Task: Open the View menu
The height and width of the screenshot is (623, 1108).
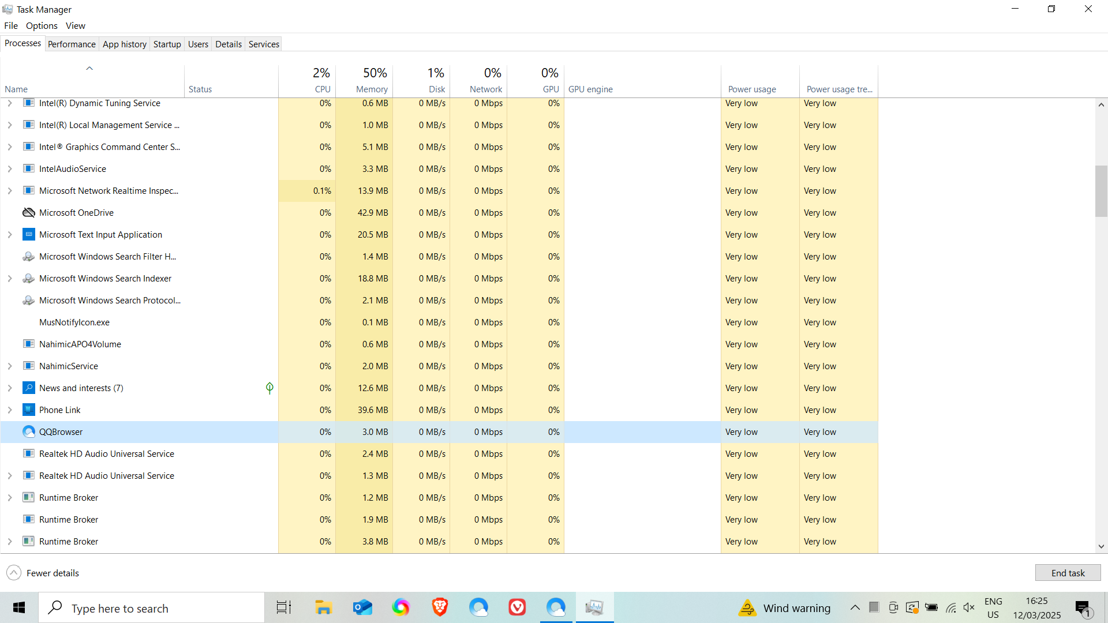Action: (76, 26)
